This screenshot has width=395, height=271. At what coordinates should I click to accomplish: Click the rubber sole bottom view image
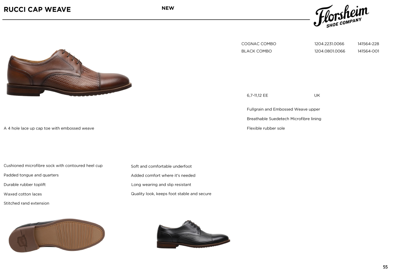[x=57, y=235]
